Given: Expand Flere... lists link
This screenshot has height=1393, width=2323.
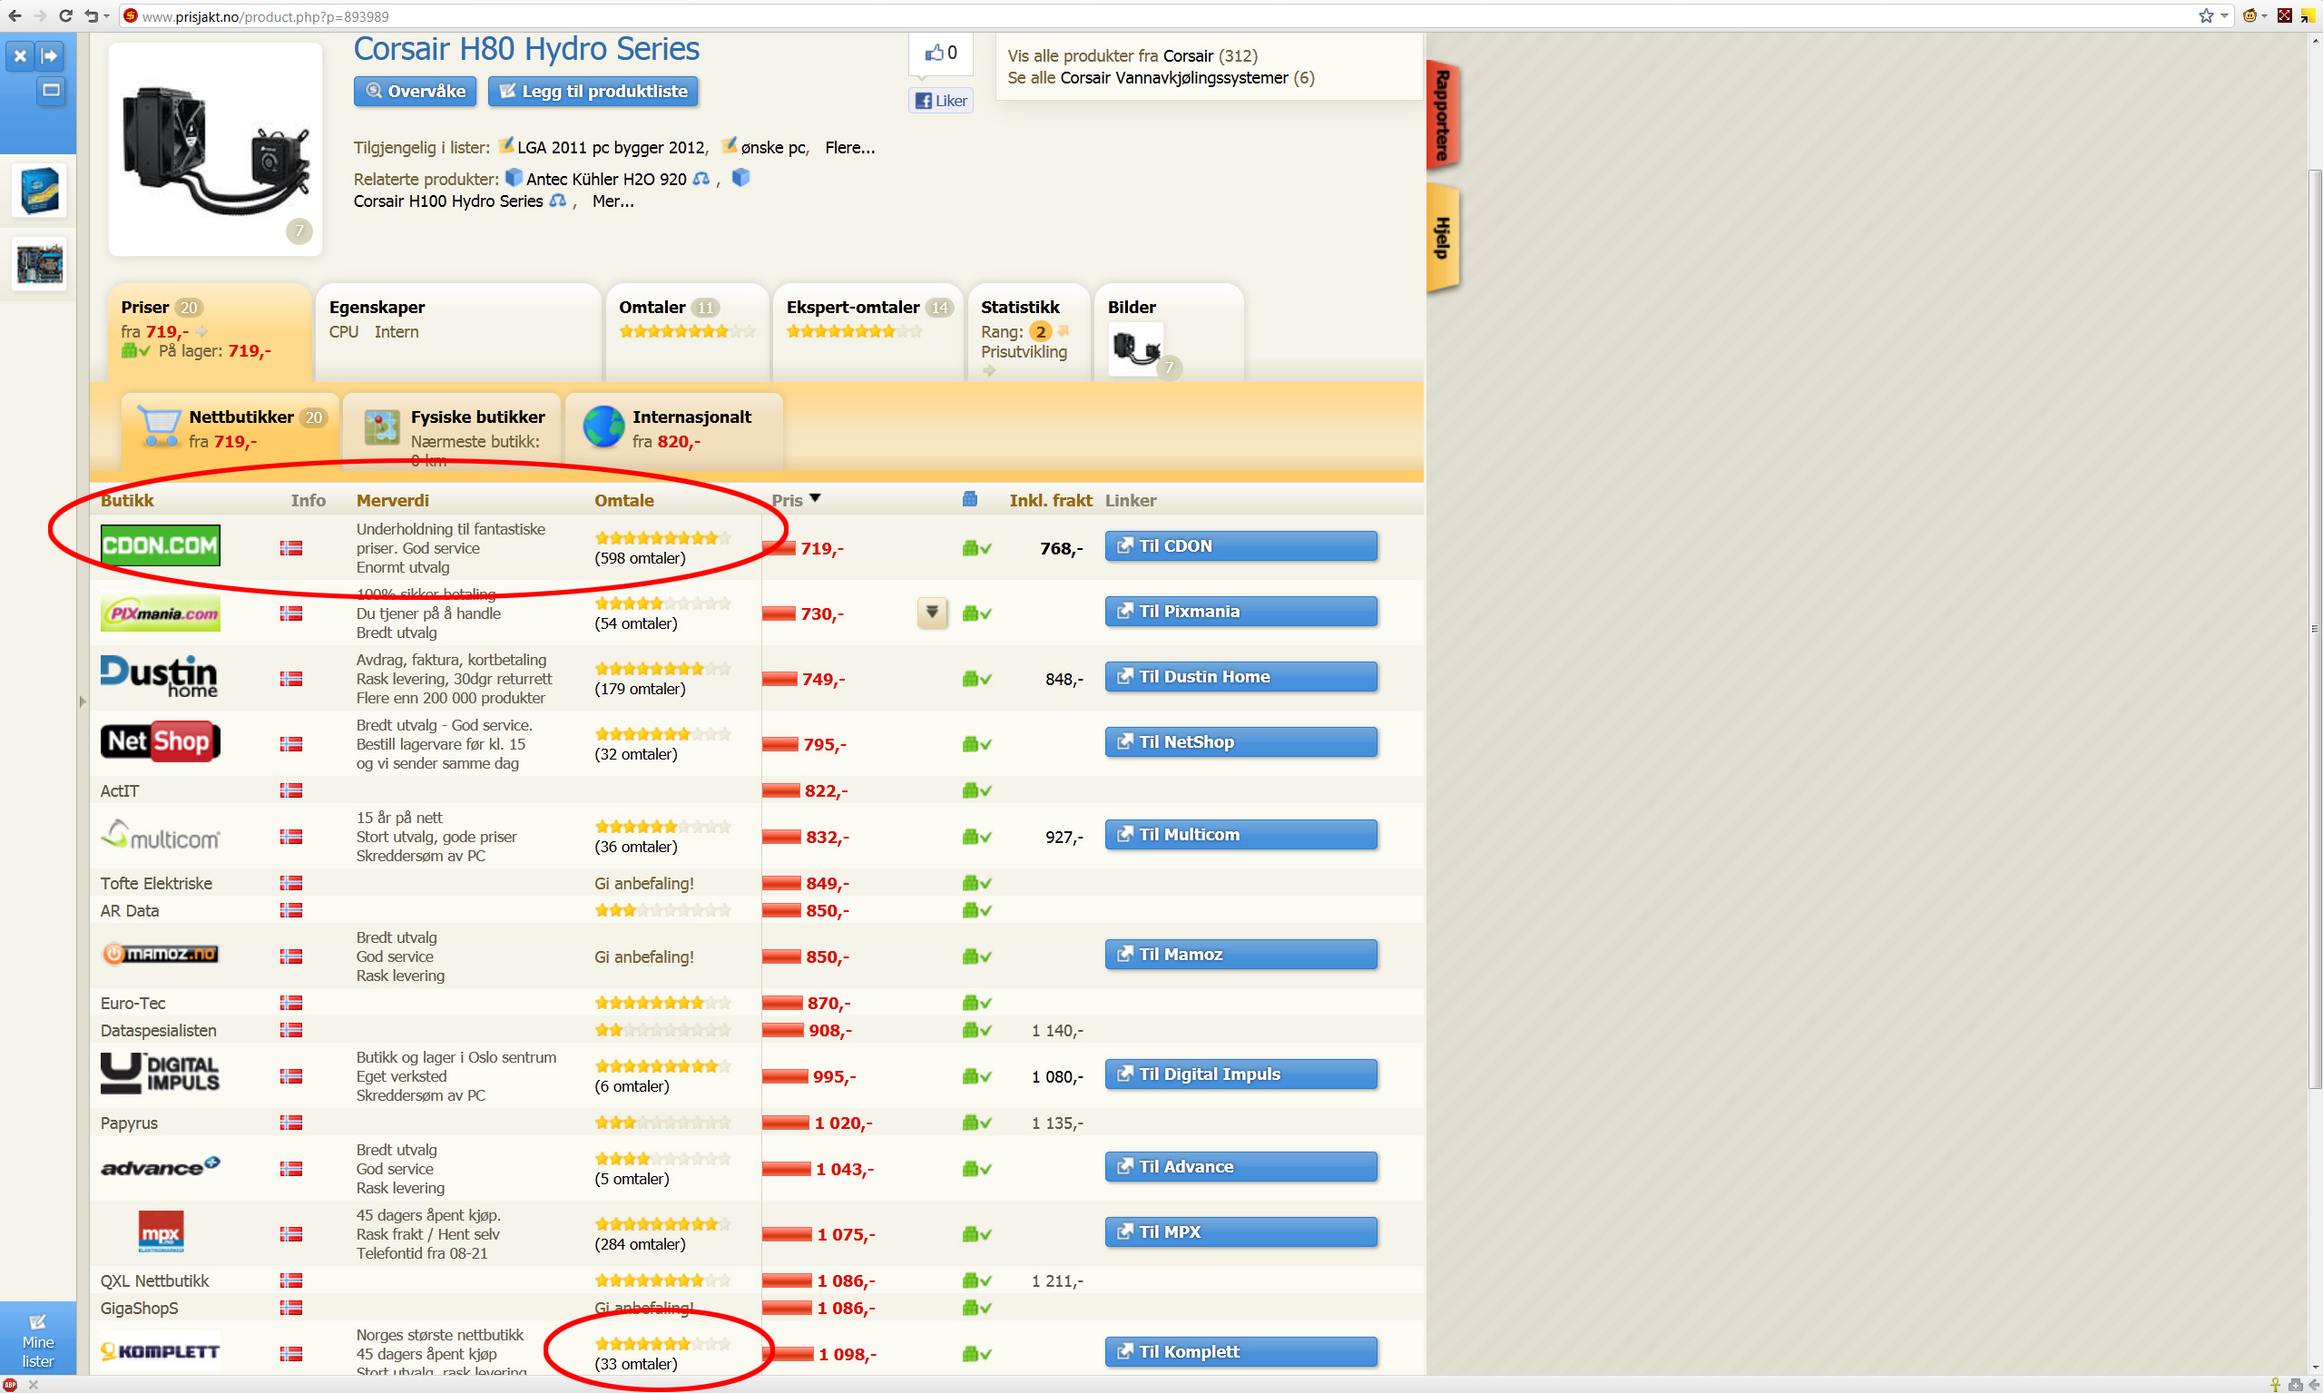Looking at the screenshot, I should coord(849,147).
